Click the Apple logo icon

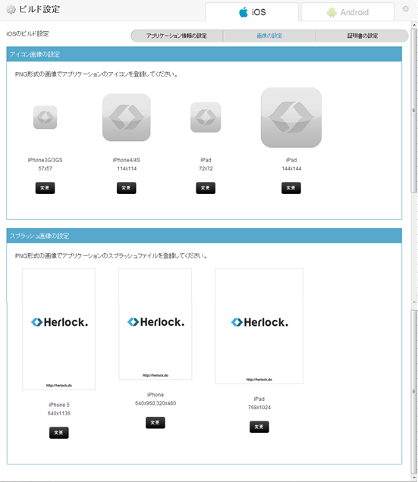tap(244, 12)
